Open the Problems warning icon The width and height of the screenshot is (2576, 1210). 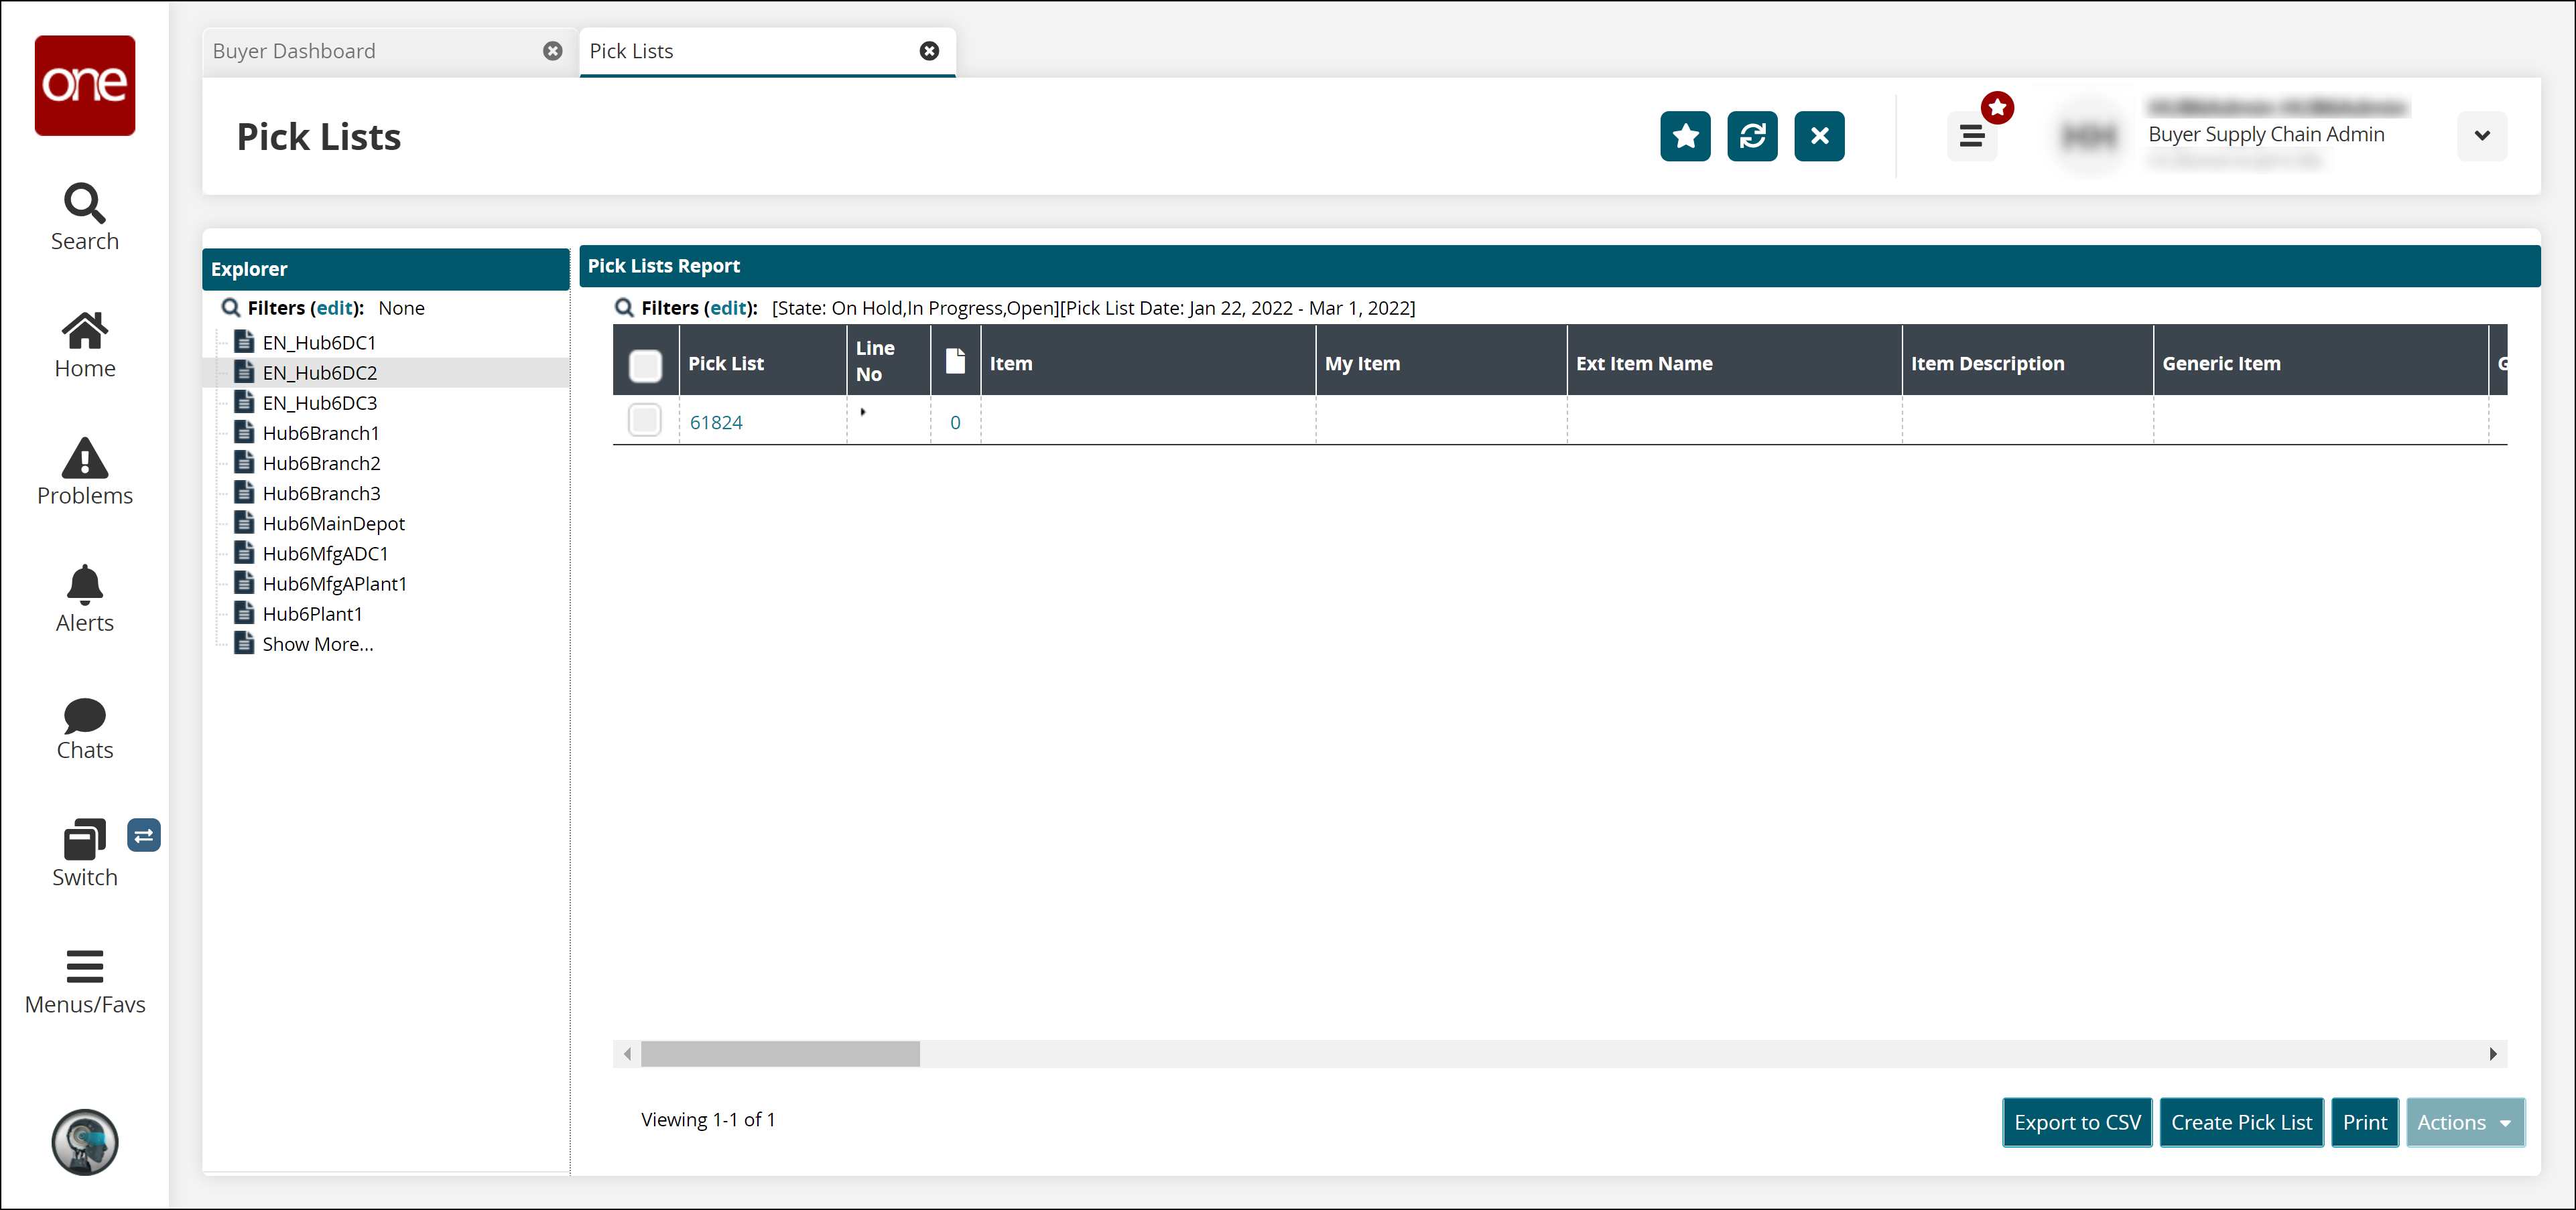[x=84, y=459]
